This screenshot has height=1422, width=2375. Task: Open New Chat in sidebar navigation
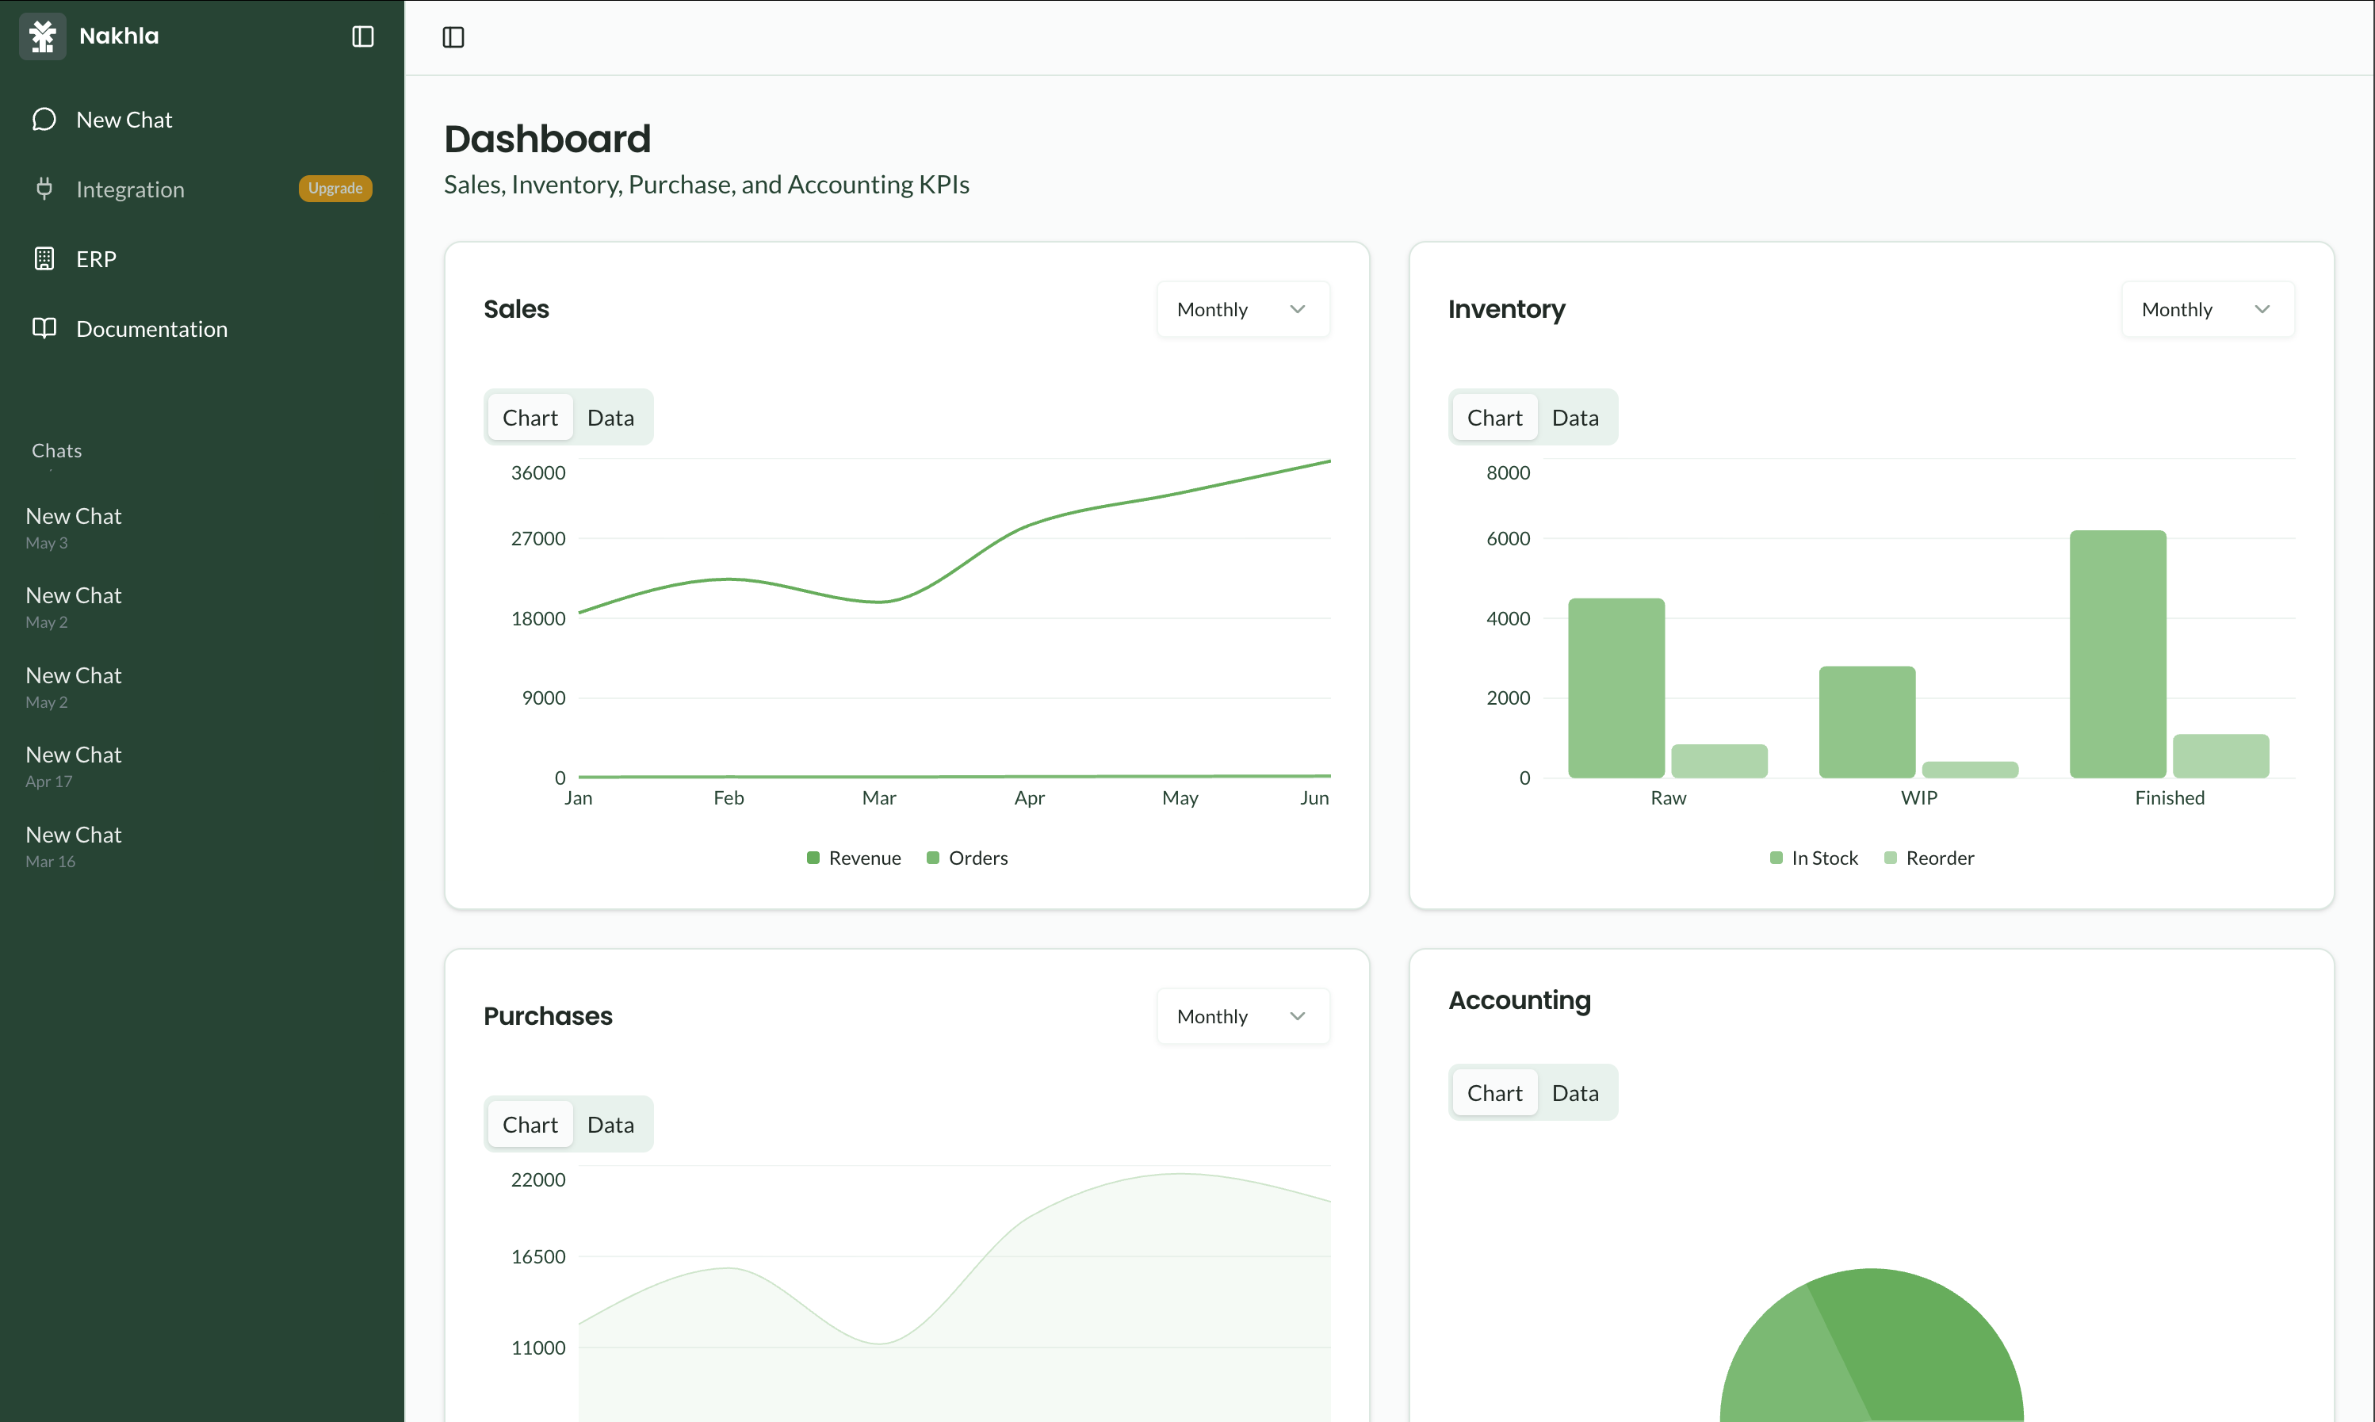tap(201, 120)
